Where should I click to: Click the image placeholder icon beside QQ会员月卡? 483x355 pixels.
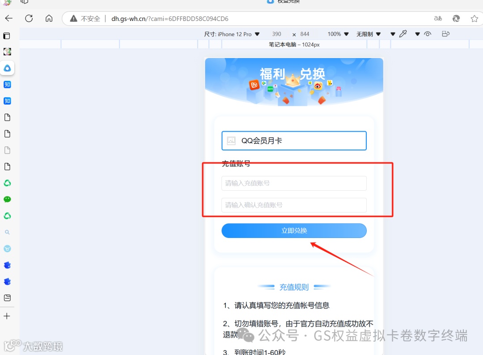(x=231, y=141)
